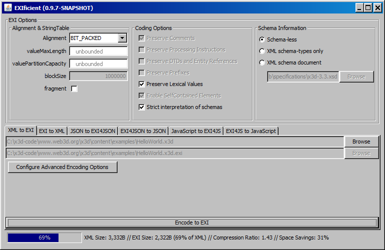Browse for the input HelloWorld.x3d file
Viewport: 385px width, 250px height.
tap(361, 141)
